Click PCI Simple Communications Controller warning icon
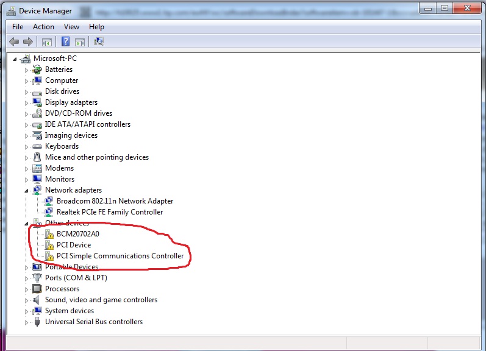This screenshot has height=351, width=486. click(49, 256)
